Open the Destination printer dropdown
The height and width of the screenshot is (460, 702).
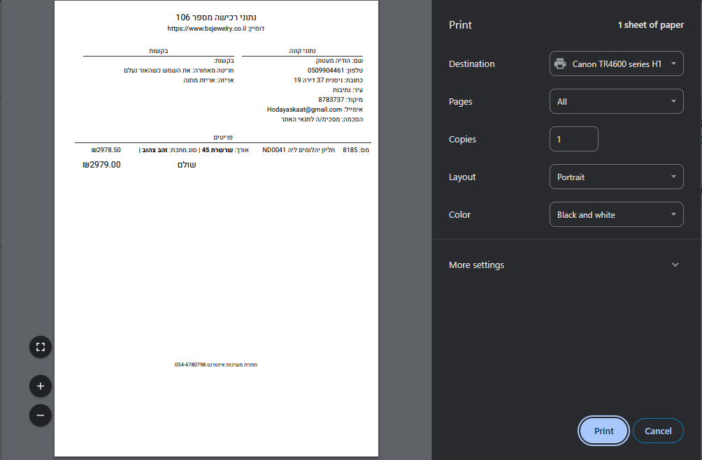(616, 64)
